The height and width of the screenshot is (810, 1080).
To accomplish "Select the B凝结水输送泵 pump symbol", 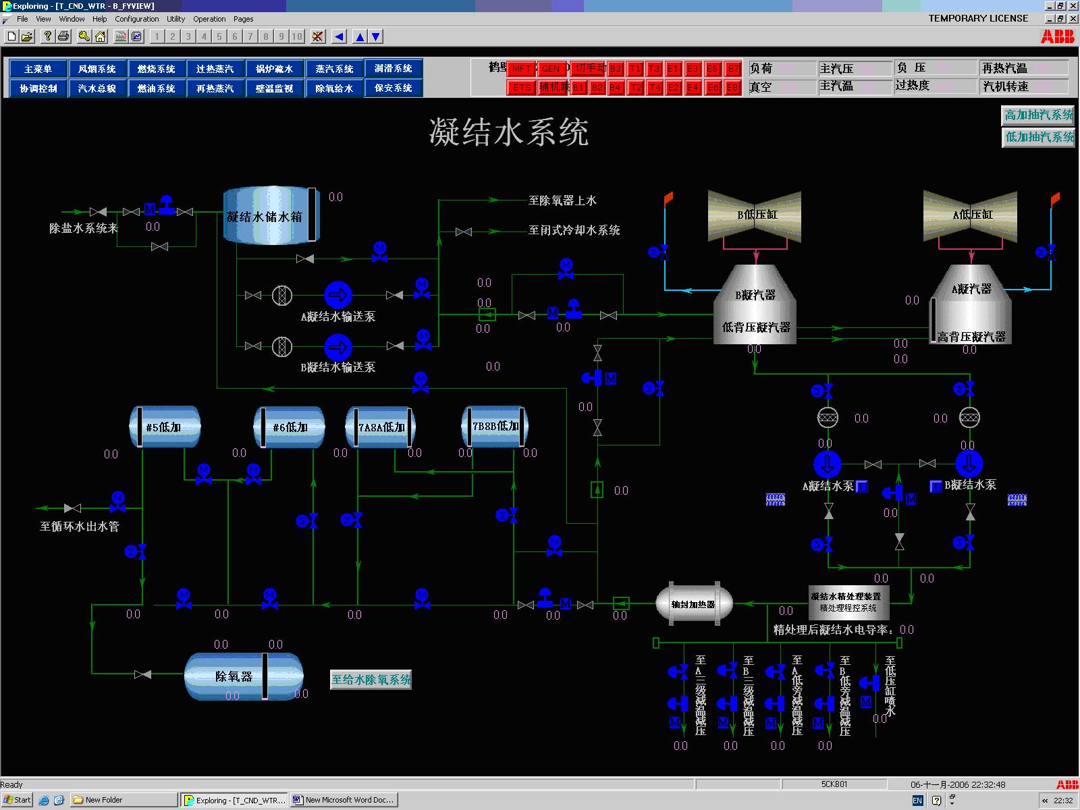I will 338,348.
